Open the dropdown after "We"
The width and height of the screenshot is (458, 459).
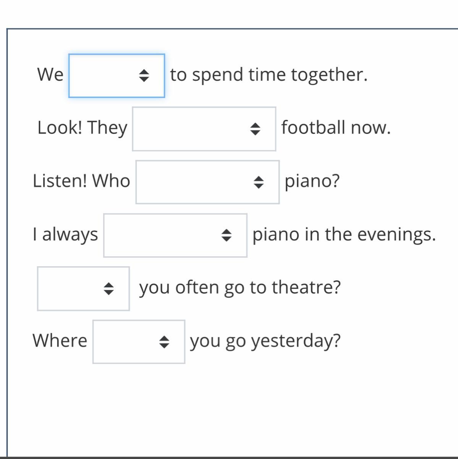[117, 76]
